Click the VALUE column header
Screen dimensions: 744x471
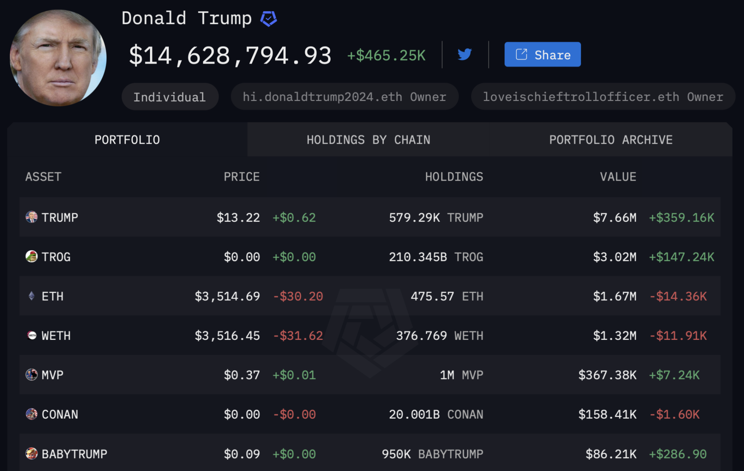click(x=618, y=177)
